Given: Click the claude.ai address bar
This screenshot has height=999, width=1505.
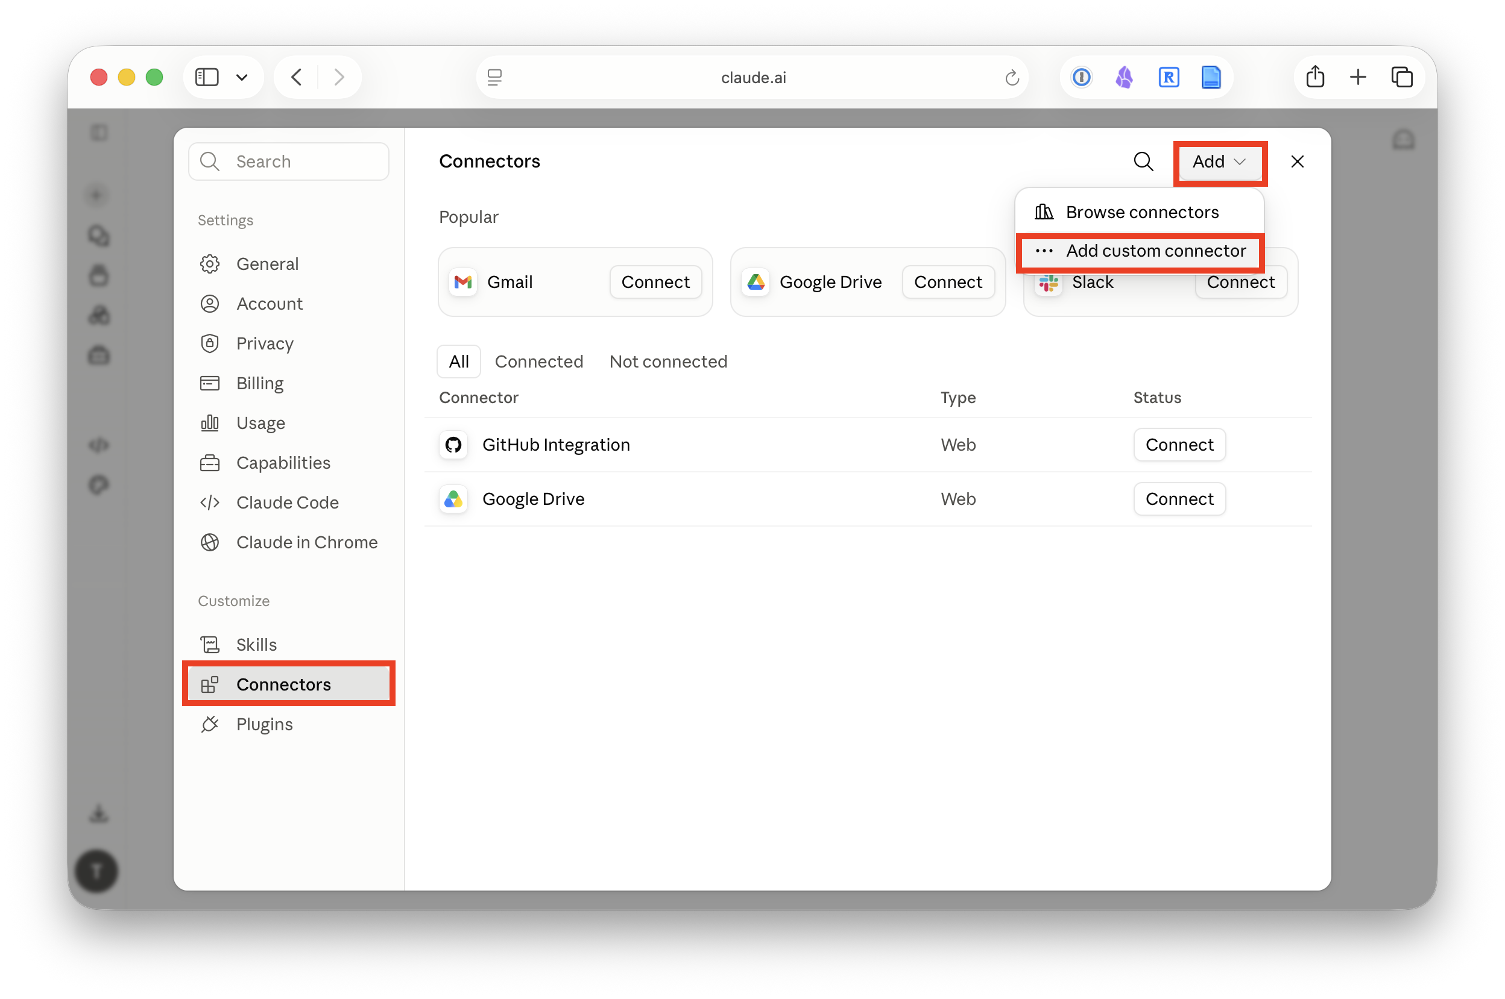Looking at the screenshot, I should click(x=753, y=77).
